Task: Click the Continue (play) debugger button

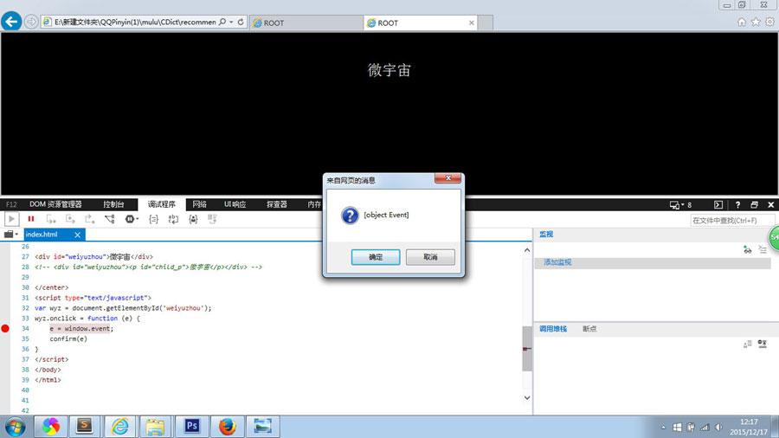Action: 12,220
